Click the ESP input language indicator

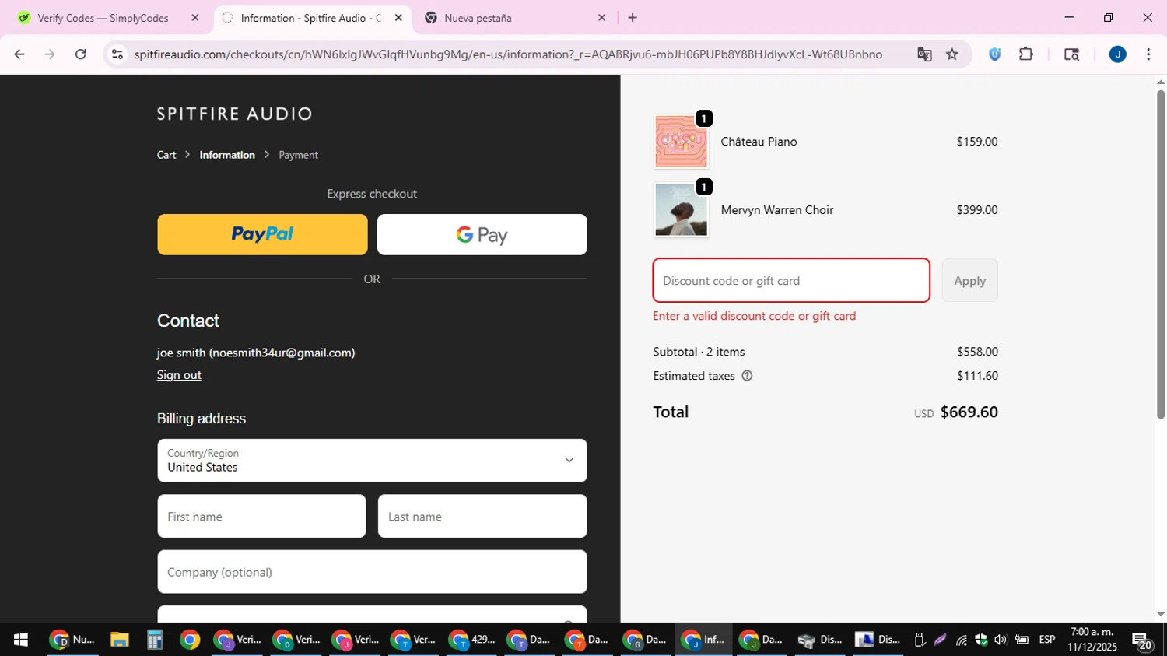[1047, 640]
